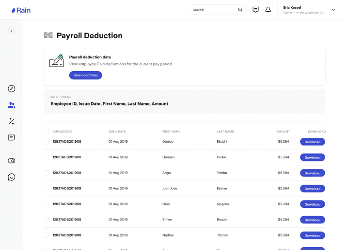Click the Rain logo
The height and width of the screenshot is (250, 346).
click(21, 10)
